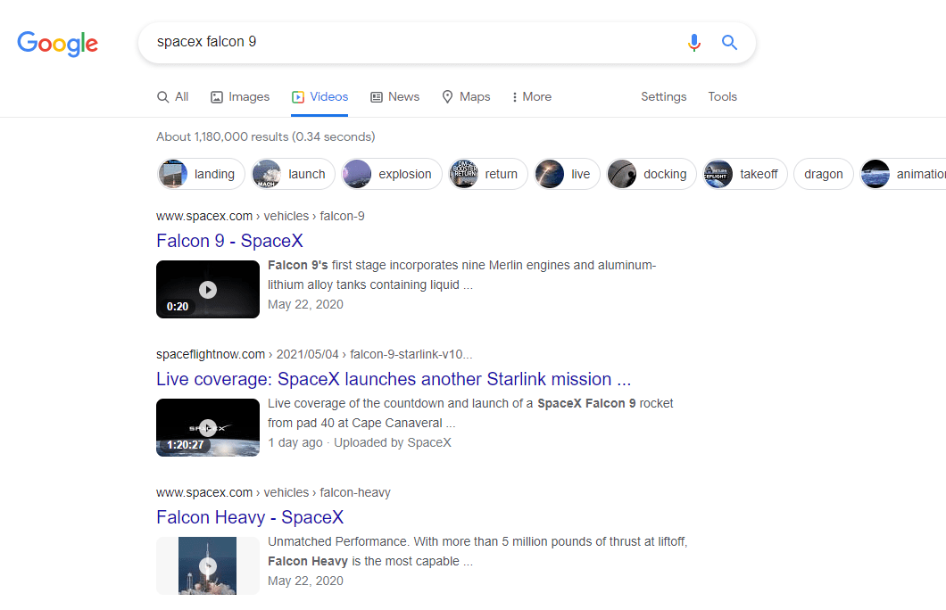This screenshot has width=946, height=610.
Task: Expand the More search options
Action: click(x=531, y=96)
